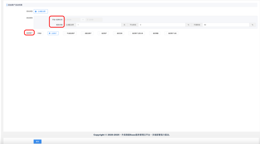The image size is (260, 144).
Task: Click the 开始-结束时间 label
Action: coord(57,20)
